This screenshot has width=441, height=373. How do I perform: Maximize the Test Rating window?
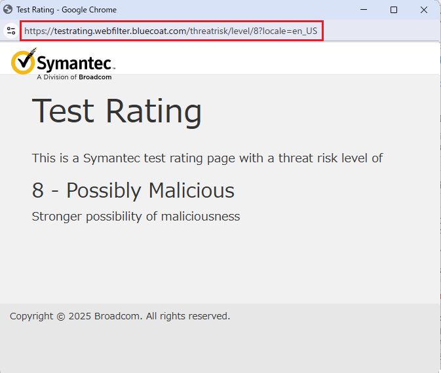393,10
